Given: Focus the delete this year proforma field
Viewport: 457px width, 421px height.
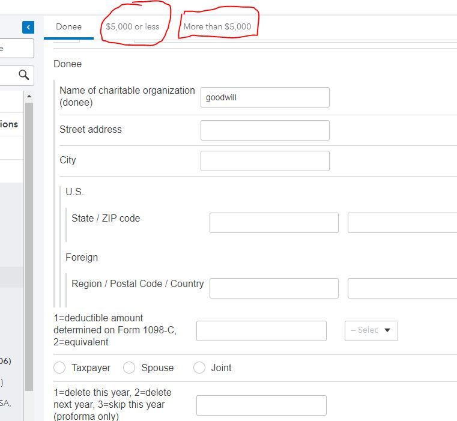Looking at the screenshot, I should coord(261,405).
